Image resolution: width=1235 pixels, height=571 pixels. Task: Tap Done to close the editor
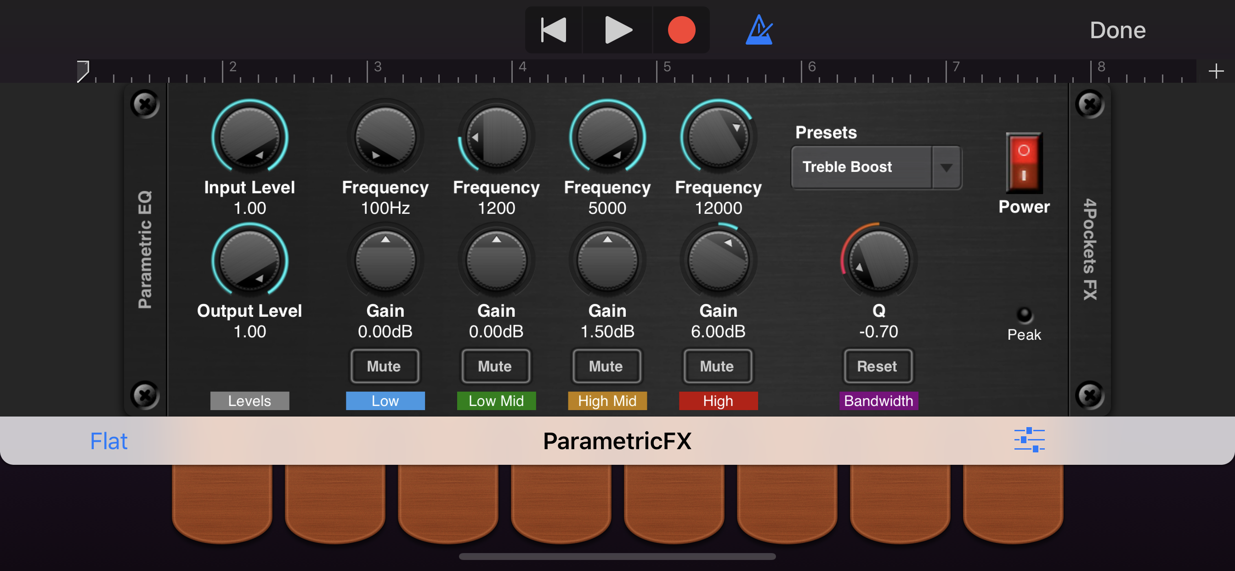click(x=1117, y=30)
